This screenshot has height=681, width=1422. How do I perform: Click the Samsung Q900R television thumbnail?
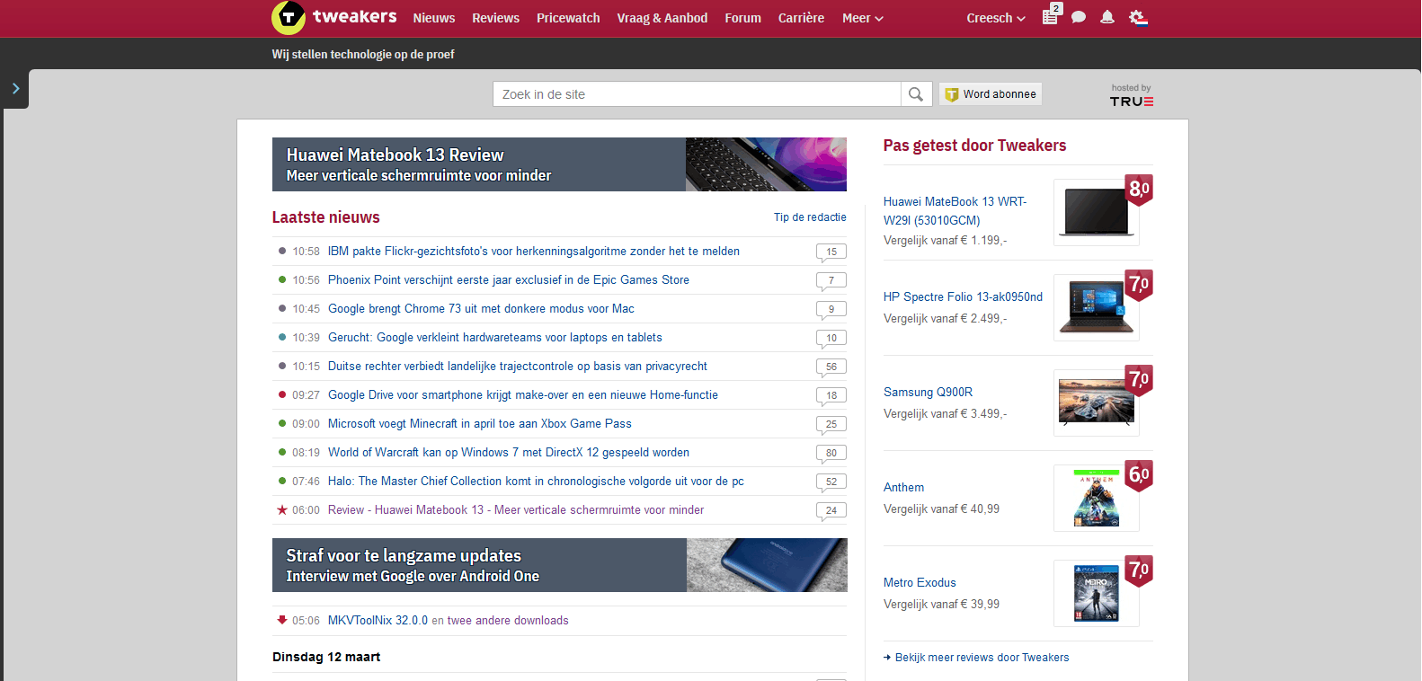point(1096,403)
